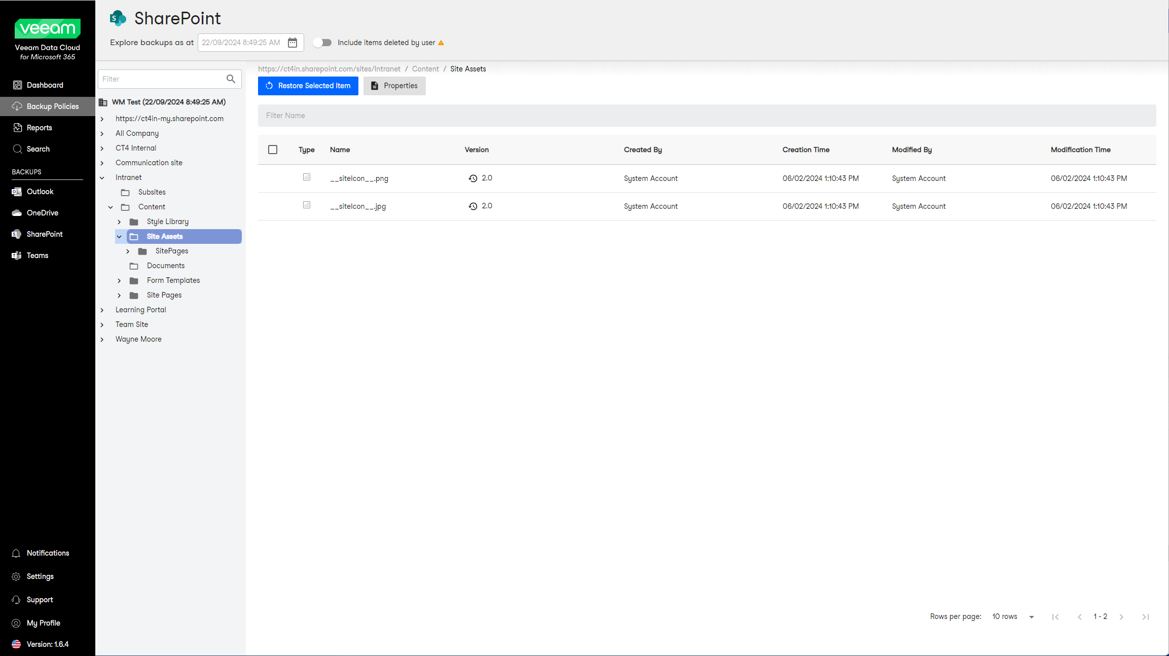
Task: Expand the CT4 Internal tree node
Action: (x=102, y=149)
